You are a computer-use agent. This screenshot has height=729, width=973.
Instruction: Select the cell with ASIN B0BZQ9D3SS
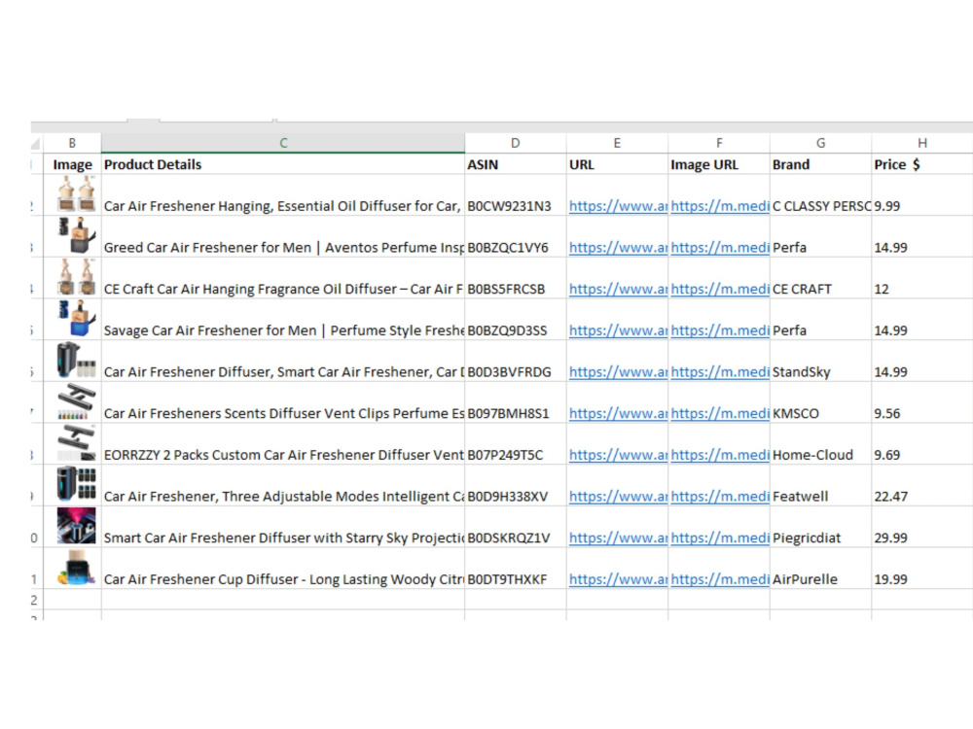point(515,320)
